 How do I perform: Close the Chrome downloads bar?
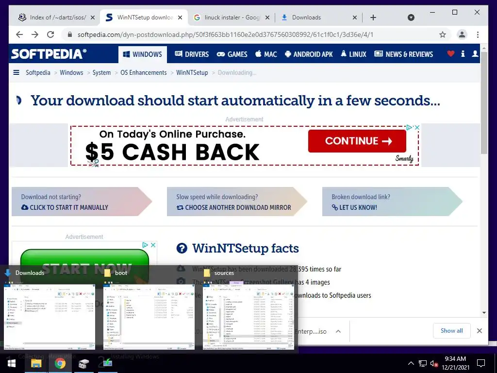click(479, 331)
